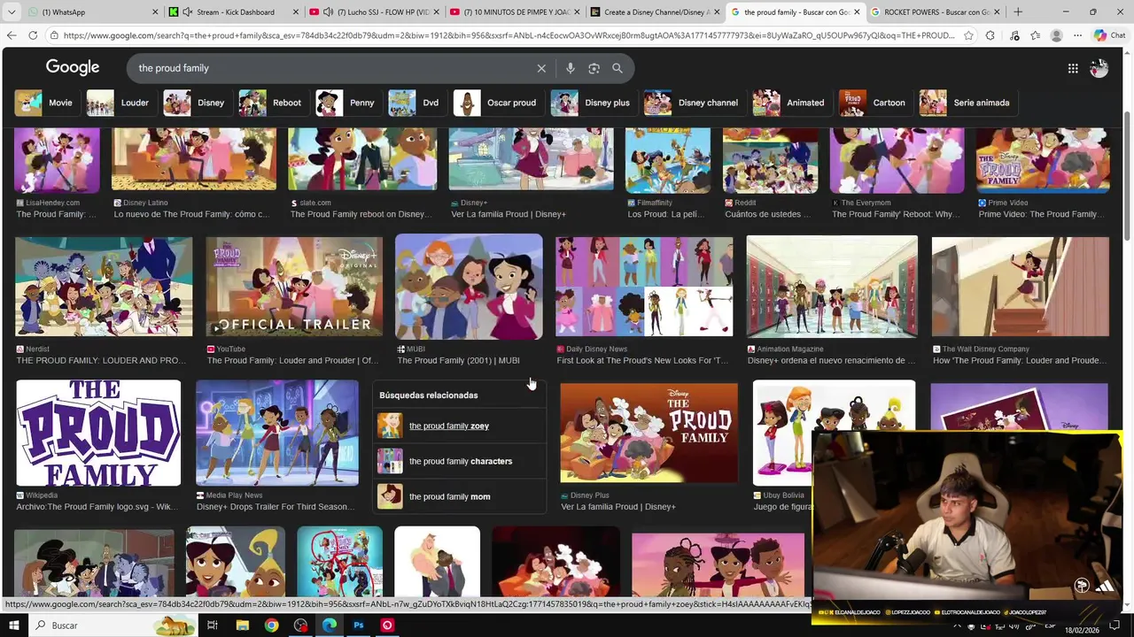
Task: Switch to the Create a Disney Channel tab
Action: 654,12
